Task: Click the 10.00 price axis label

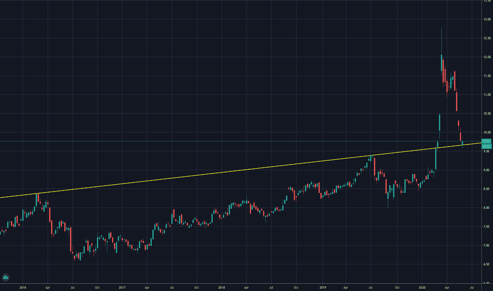Action: pos(487,132)
